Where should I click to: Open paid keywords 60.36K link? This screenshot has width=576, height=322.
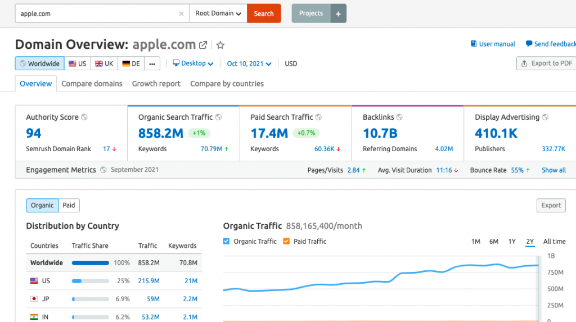[325, 149]
